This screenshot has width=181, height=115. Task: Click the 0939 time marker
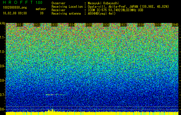click(x=158, y=25)
